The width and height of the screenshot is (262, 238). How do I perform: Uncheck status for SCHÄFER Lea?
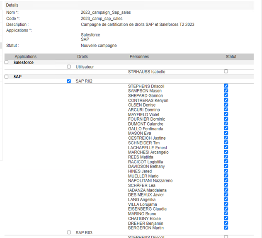(x=226, y=185)
